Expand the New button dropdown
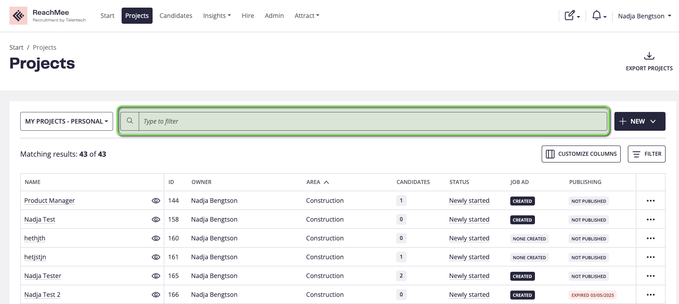 (x=653, y=121)
